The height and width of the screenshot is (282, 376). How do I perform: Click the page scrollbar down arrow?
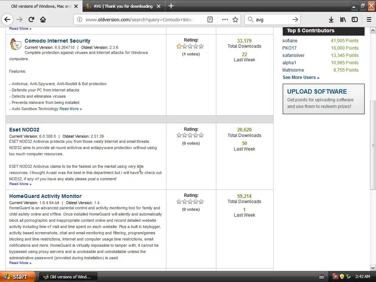coord(373,268)
